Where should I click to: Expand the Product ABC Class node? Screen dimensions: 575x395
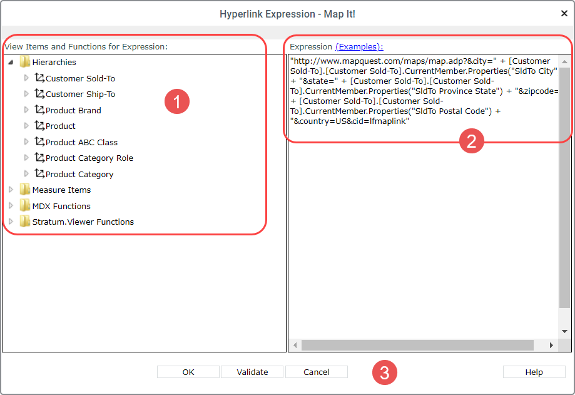[x=26, y=142]
